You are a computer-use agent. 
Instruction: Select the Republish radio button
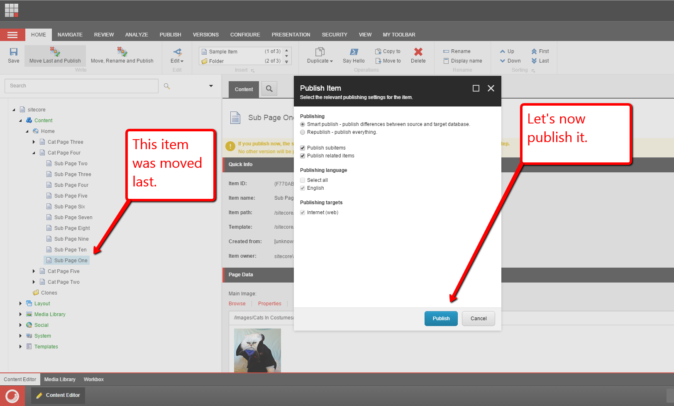point(303,132)
